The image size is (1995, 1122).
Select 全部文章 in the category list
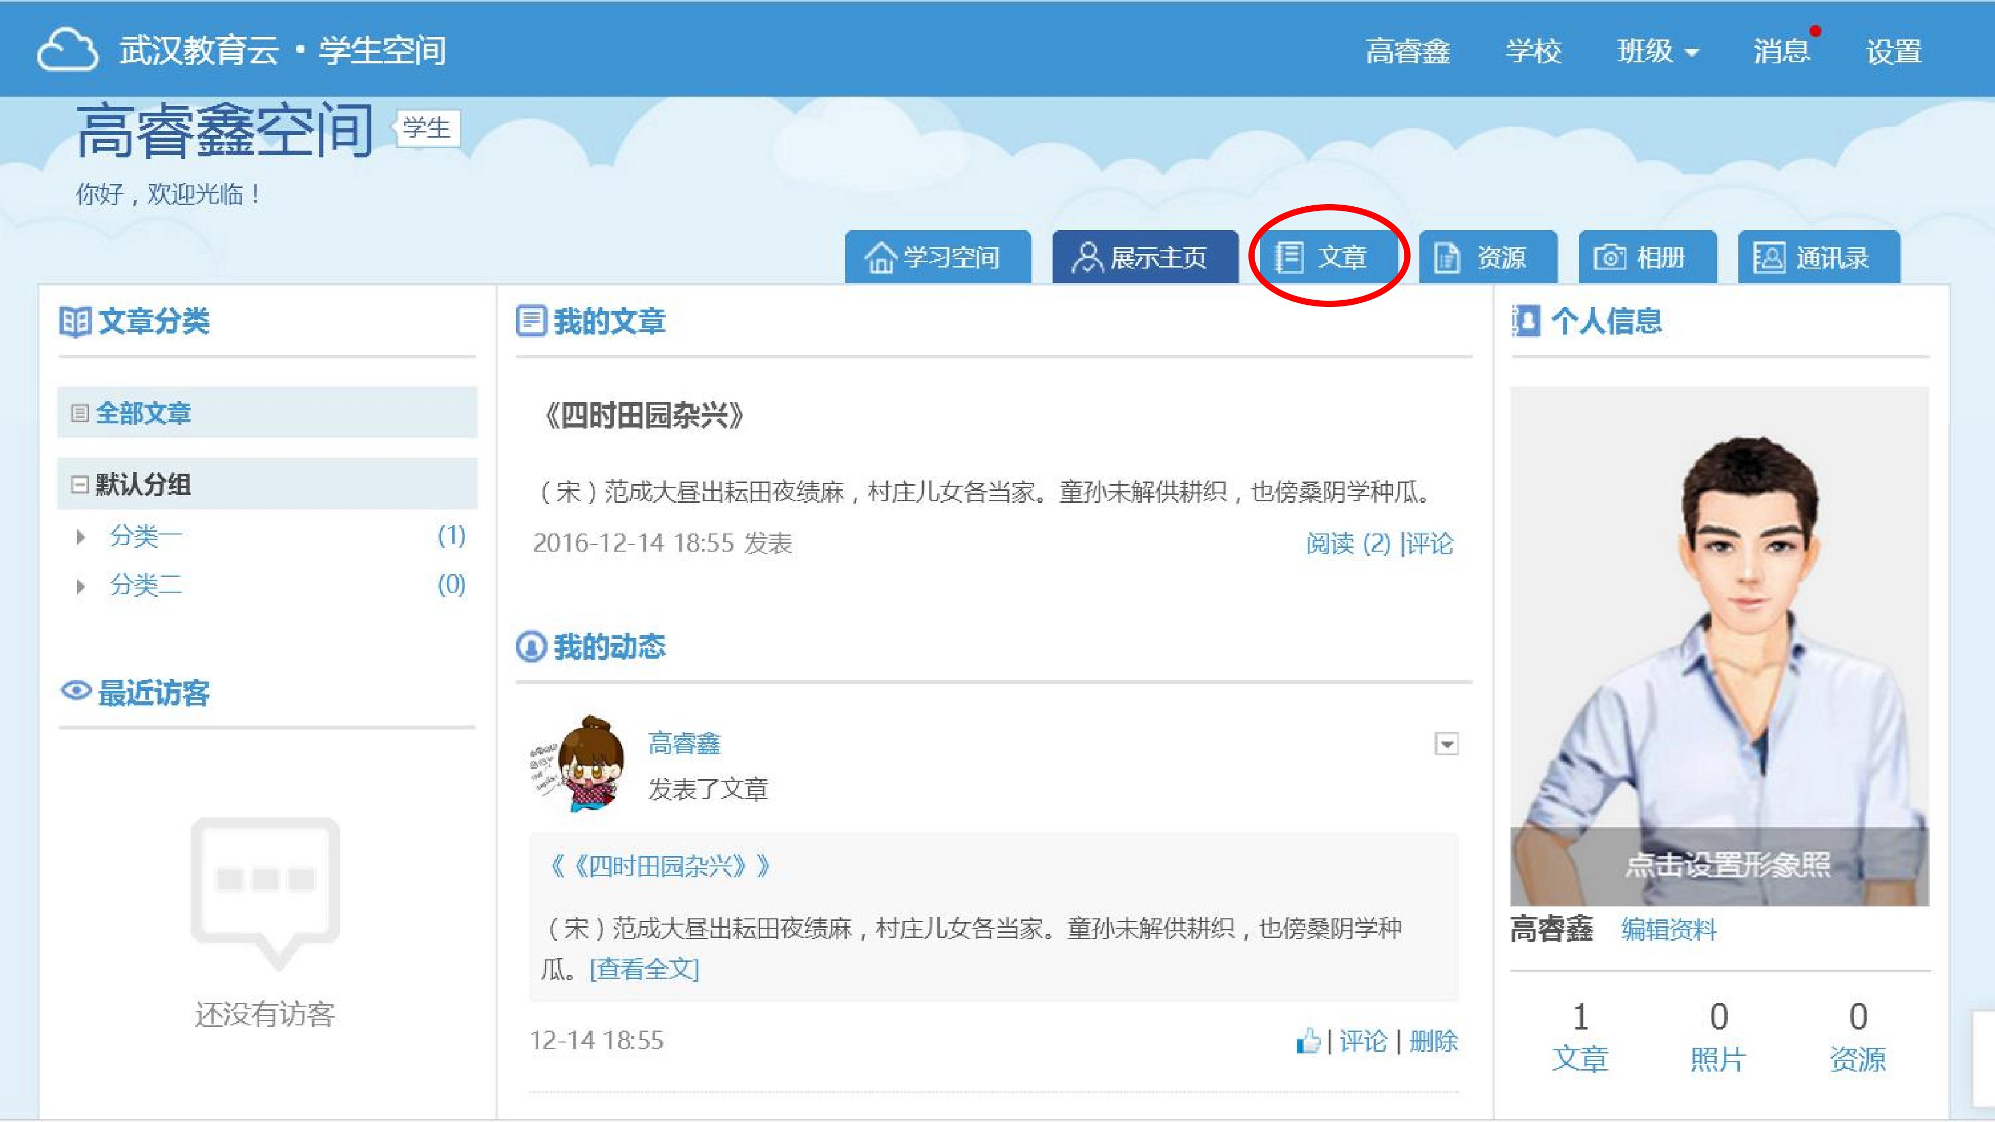pyautogui.click(x=143, y=413)
